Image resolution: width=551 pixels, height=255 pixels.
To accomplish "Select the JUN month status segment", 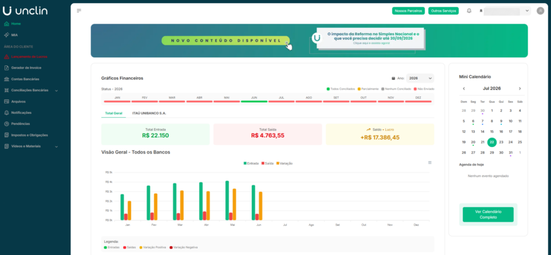I will click(254, 99).
